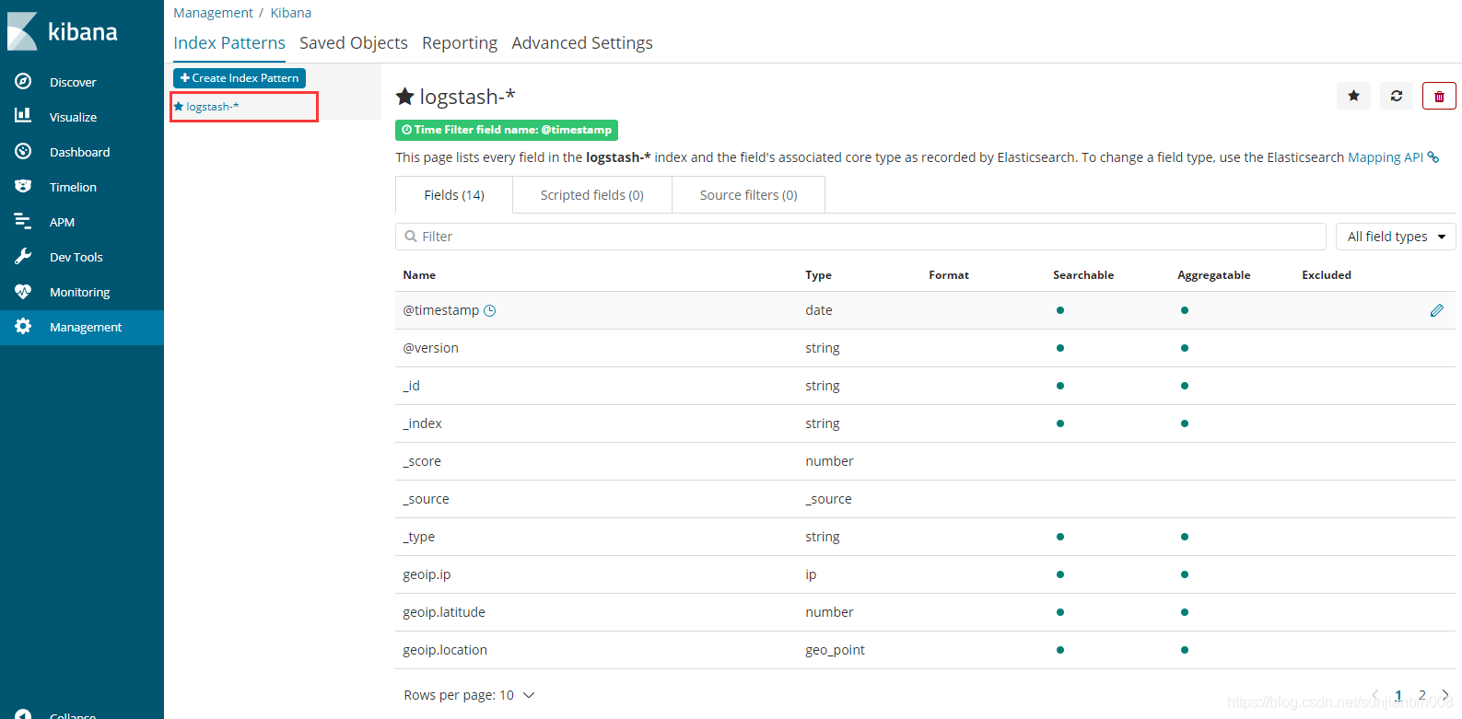Sort by Type column header
Viewport: 1462px width, 719px height.
coord(818,275)
